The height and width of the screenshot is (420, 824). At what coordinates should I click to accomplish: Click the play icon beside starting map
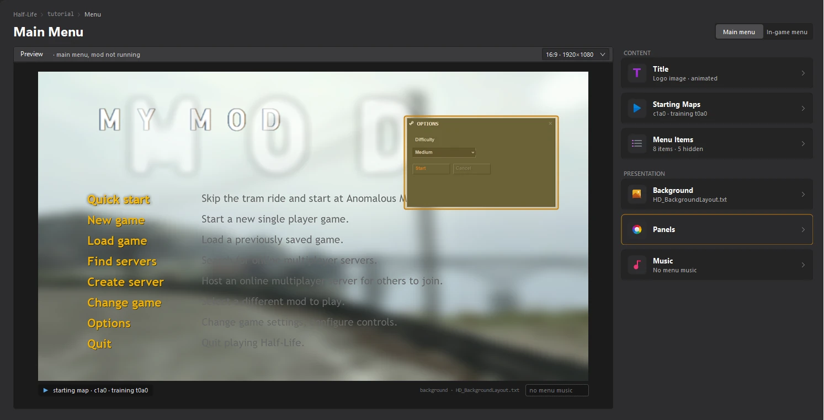46,390
